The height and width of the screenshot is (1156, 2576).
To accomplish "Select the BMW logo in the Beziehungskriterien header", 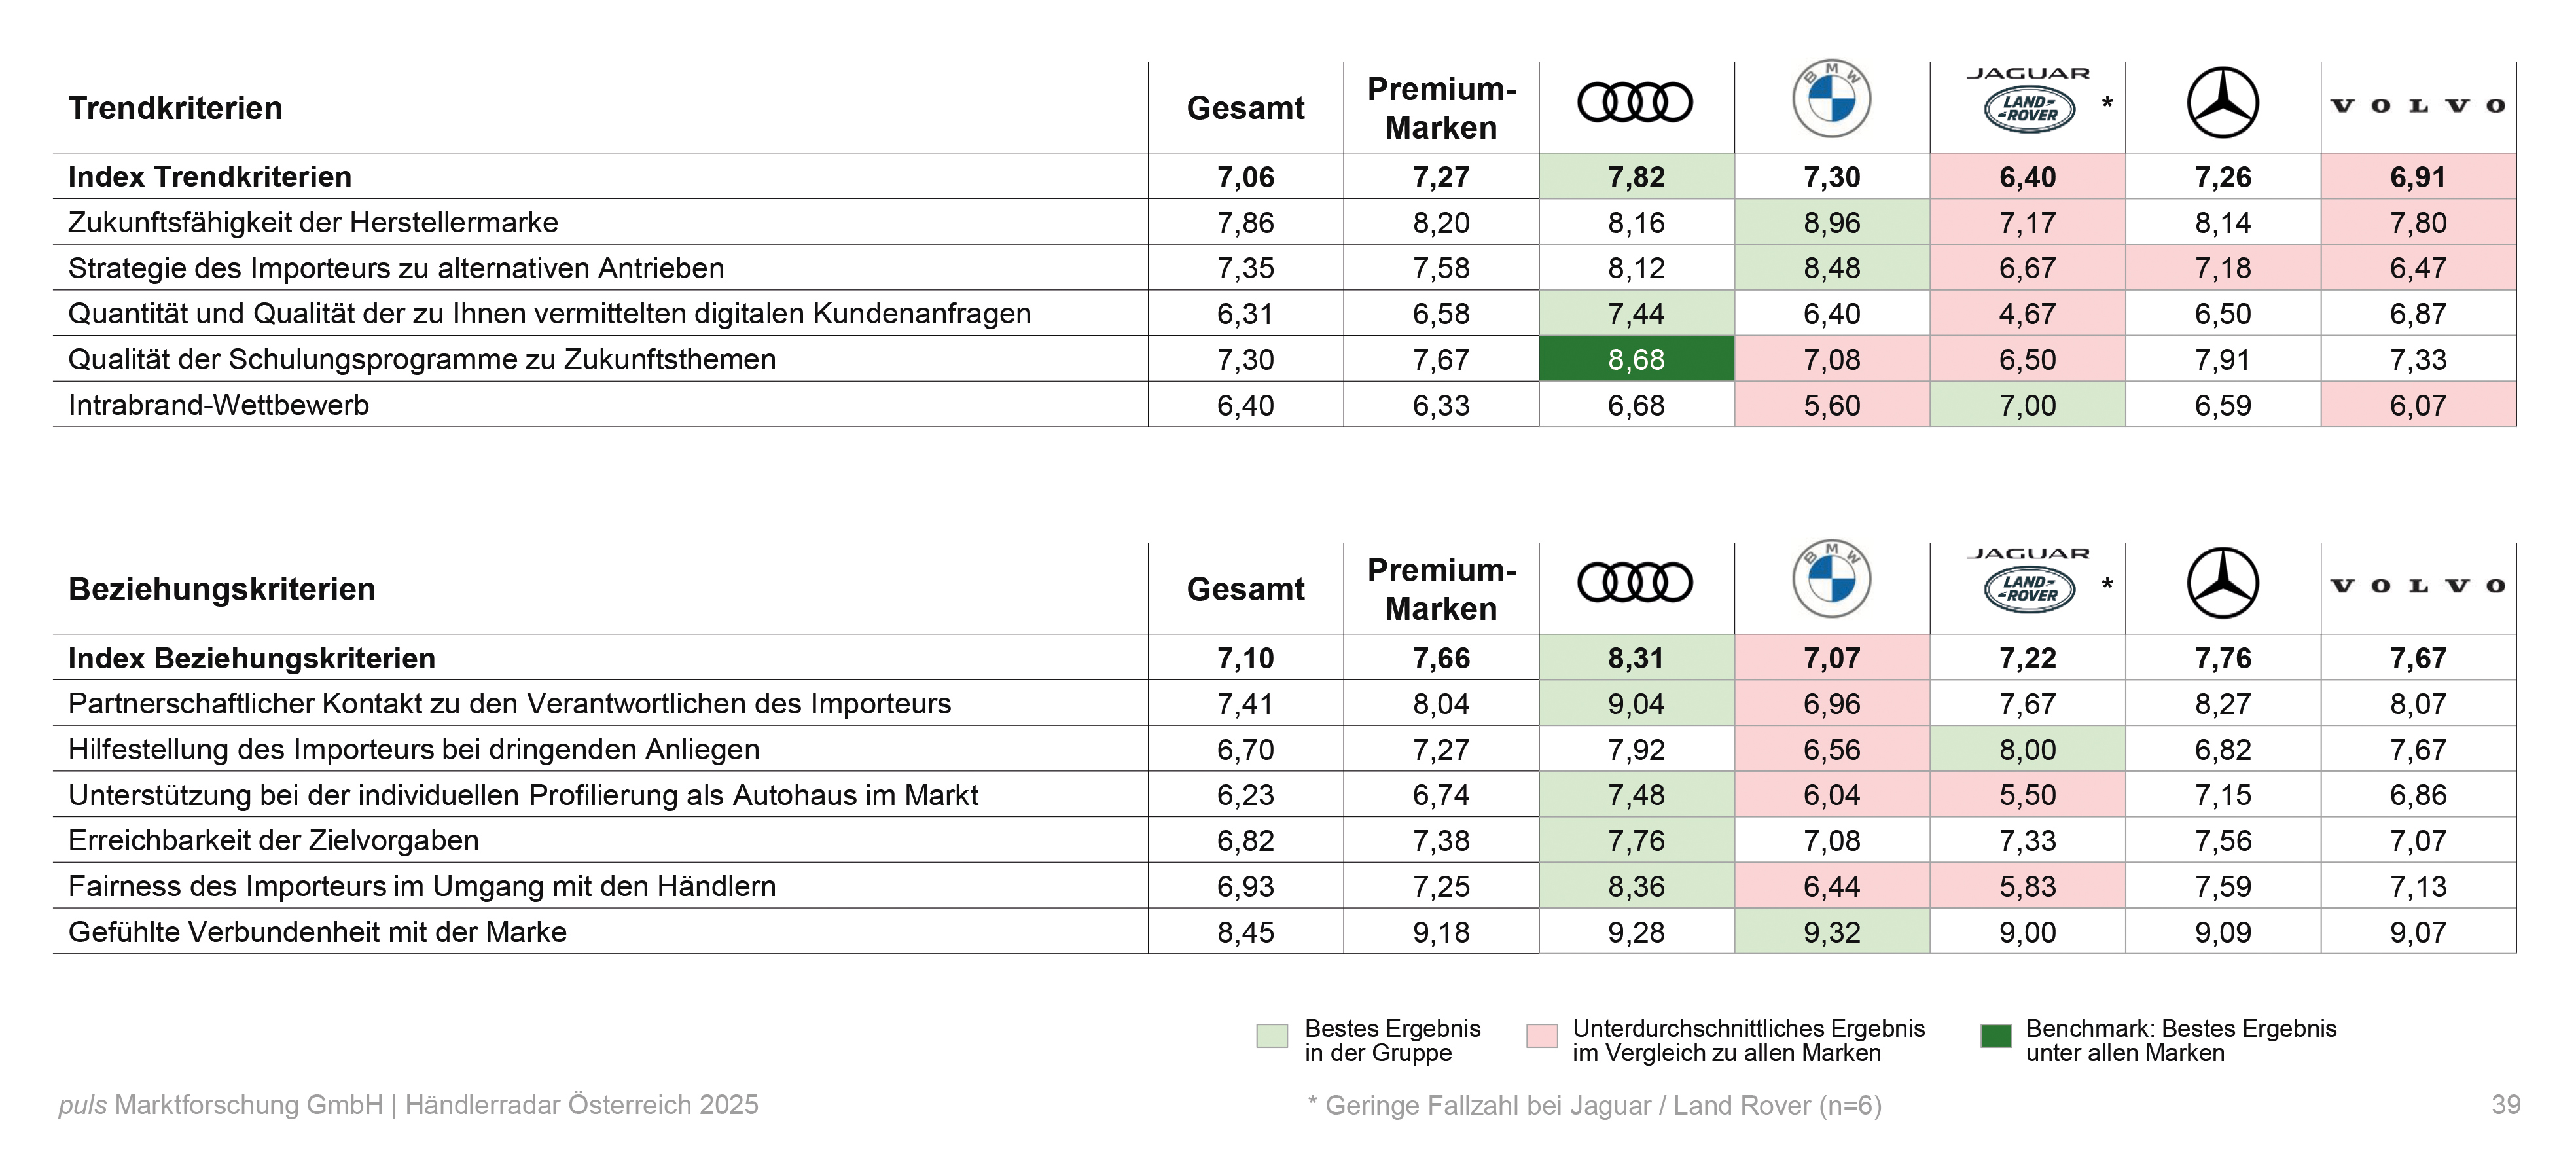I will 1831,579.
